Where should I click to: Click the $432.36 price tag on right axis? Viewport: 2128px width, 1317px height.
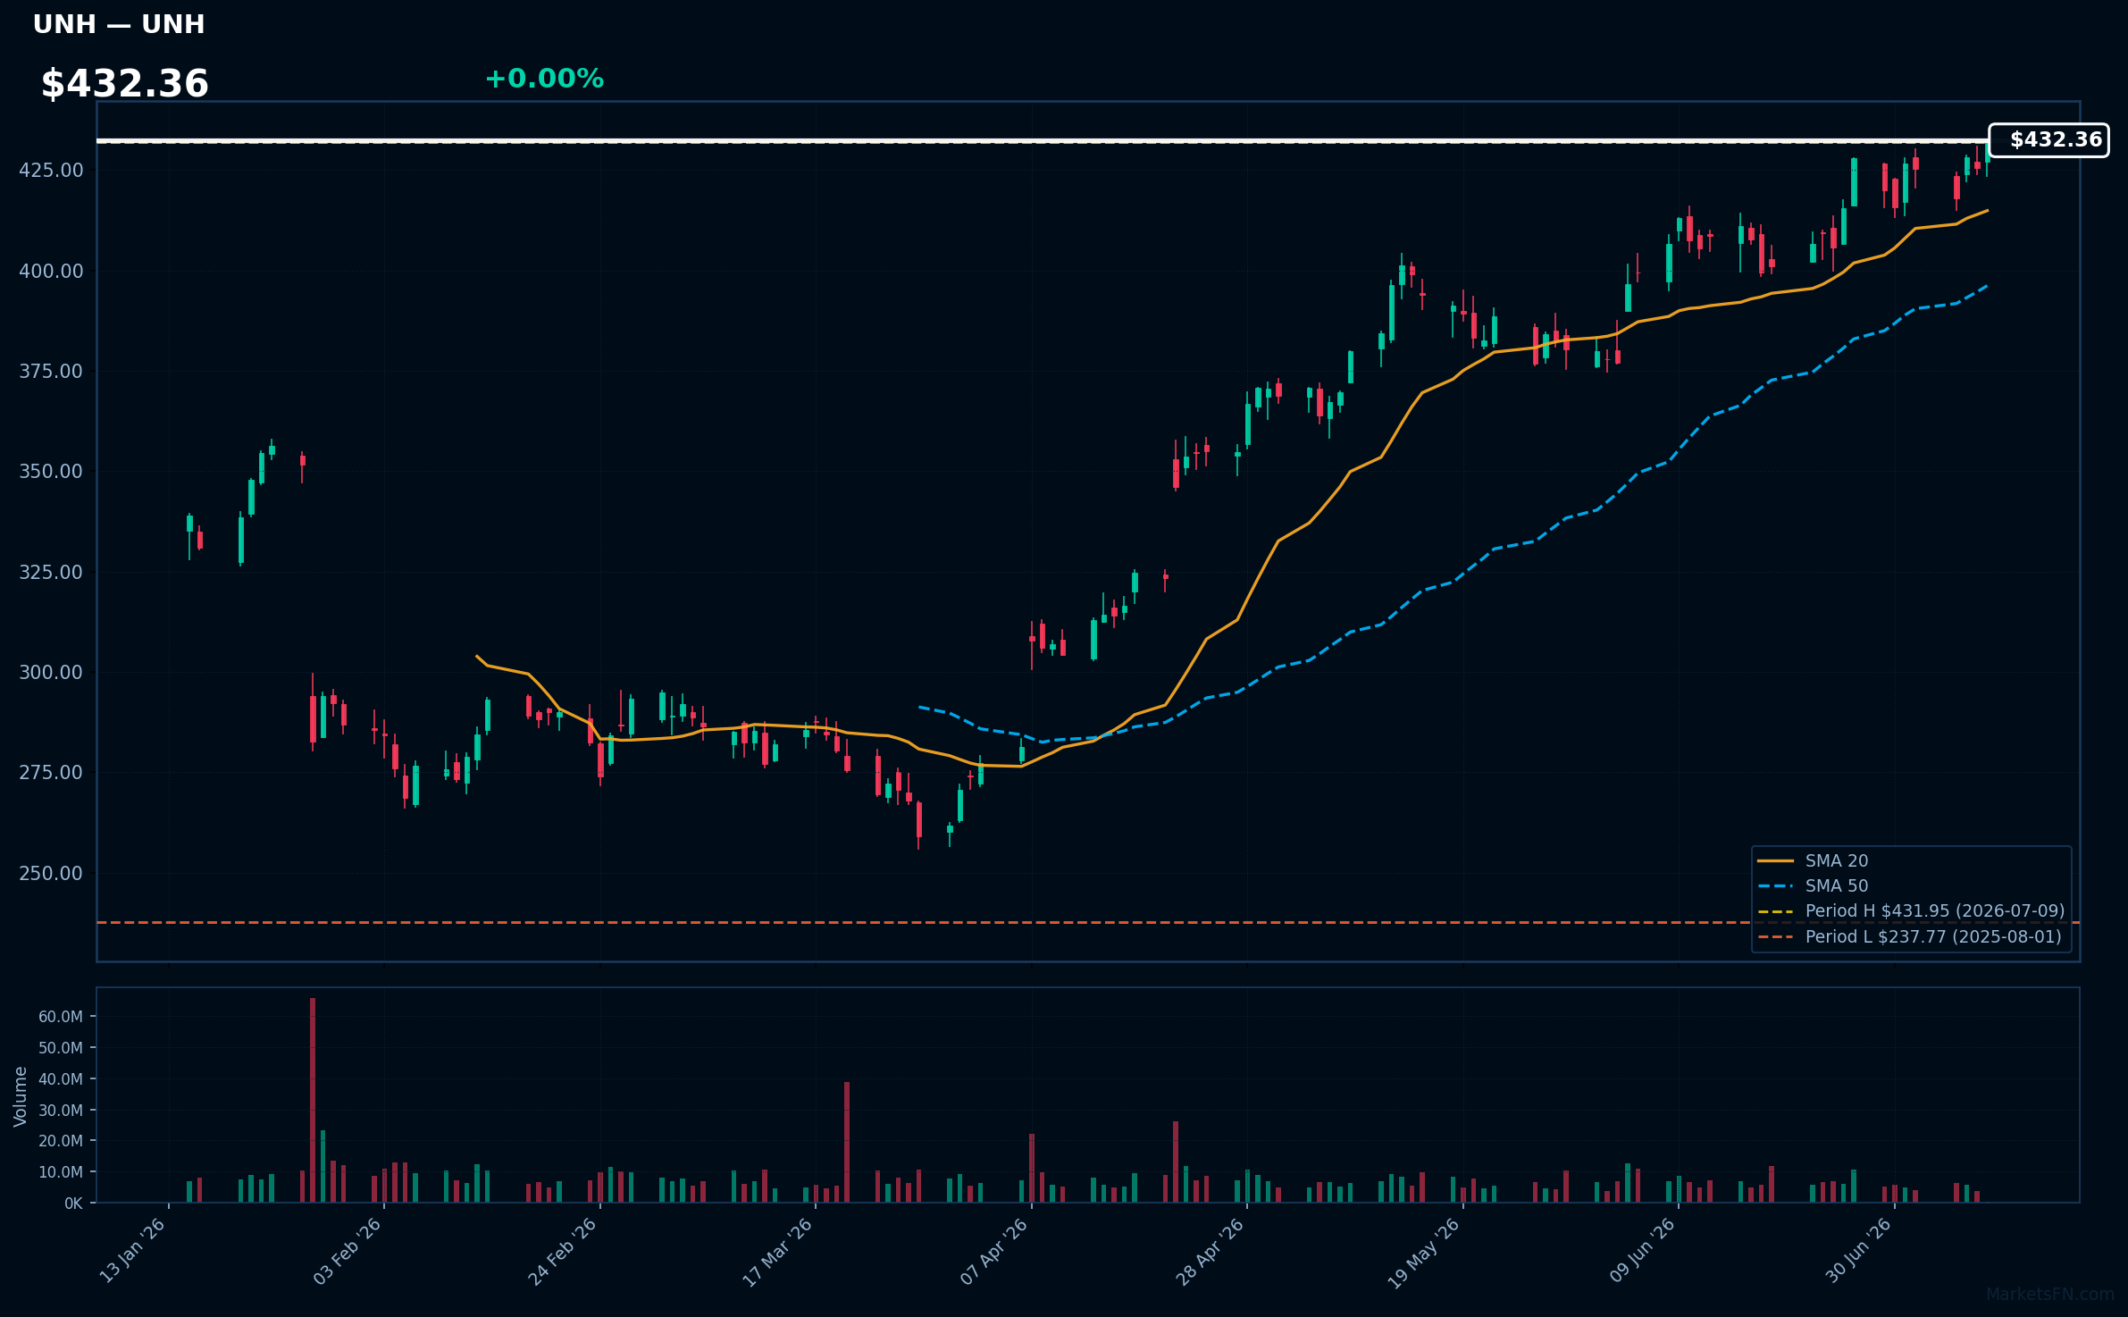[2048, 140]
